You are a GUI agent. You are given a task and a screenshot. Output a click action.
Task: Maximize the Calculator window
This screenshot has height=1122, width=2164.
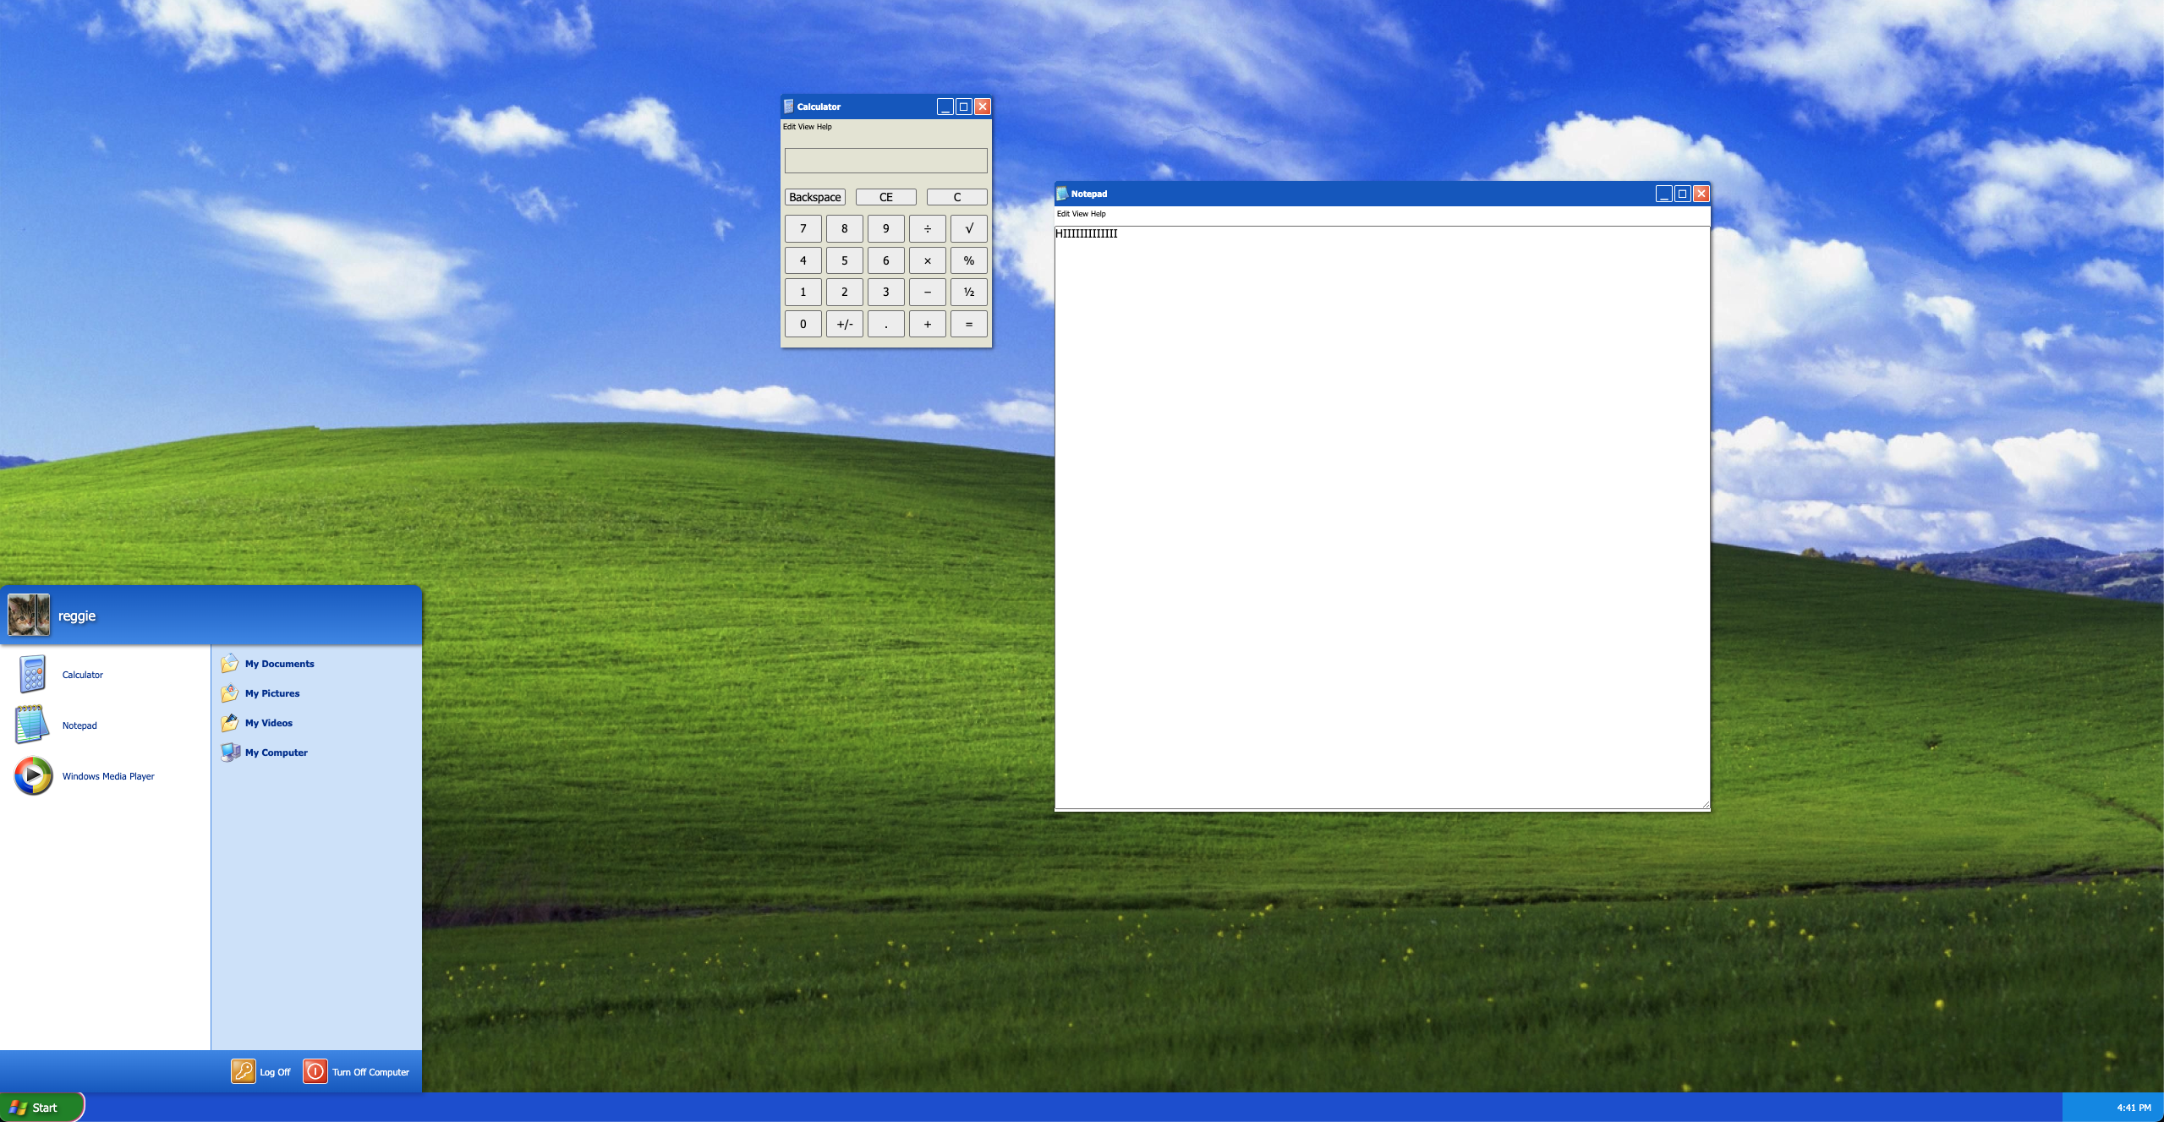[963, 107]
